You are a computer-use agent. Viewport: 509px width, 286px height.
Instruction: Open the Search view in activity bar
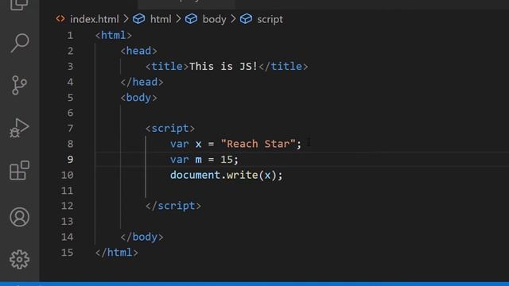pos(19,43)
